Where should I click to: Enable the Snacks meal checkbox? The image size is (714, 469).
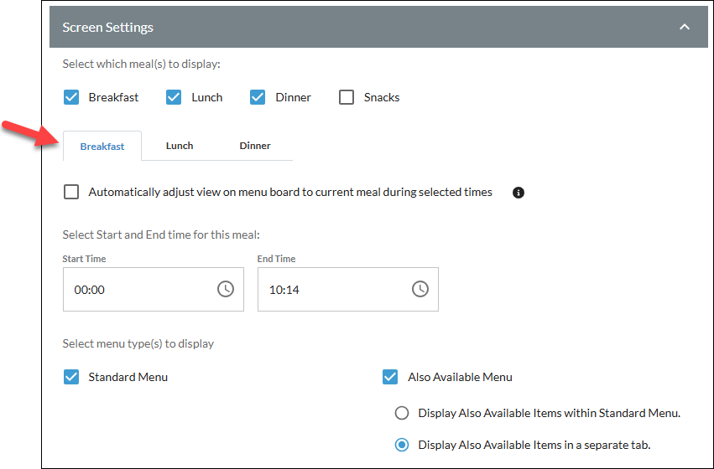[x=347, y=97]
